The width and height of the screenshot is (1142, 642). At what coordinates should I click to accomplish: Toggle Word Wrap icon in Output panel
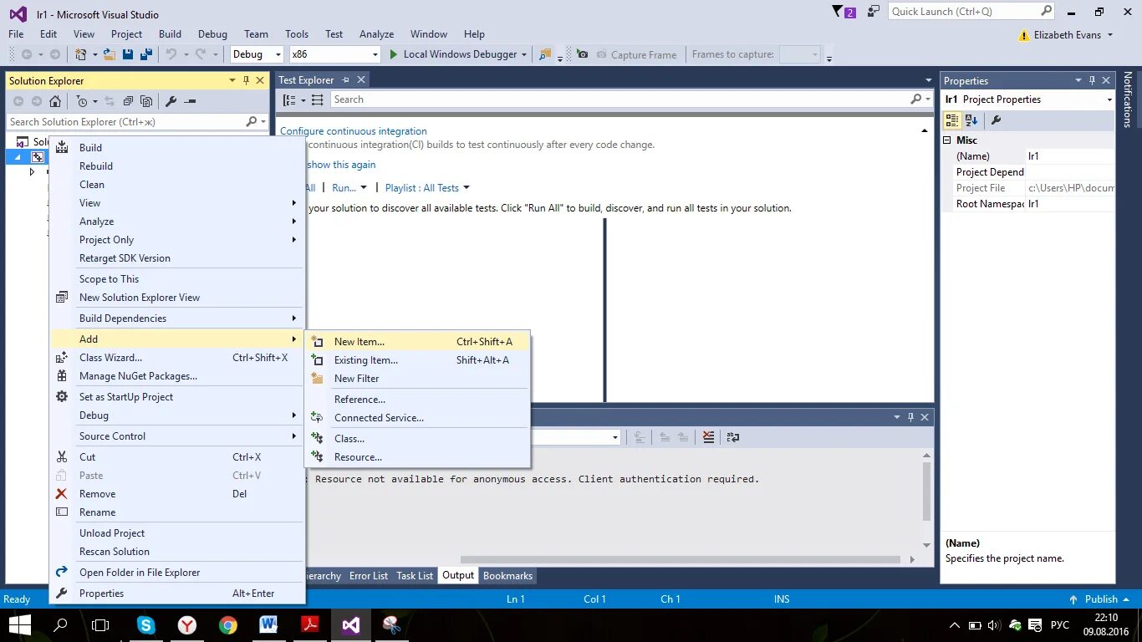733,436
